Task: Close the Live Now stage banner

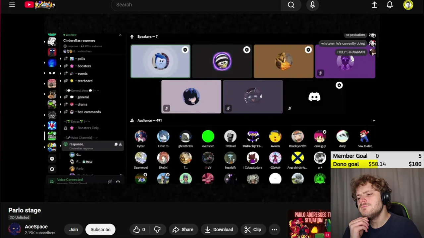Action: point(120,35)
